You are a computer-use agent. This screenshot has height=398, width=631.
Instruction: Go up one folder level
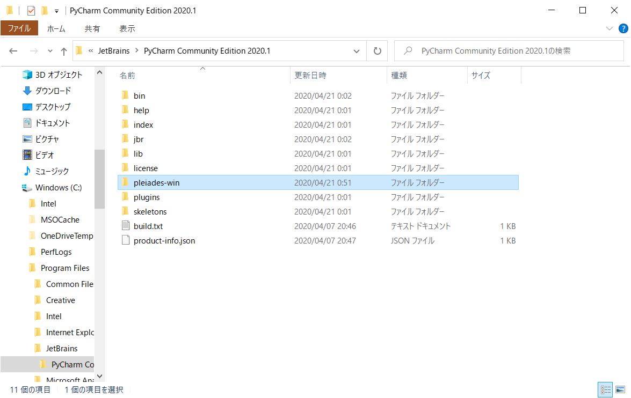[x=63, y=51]
